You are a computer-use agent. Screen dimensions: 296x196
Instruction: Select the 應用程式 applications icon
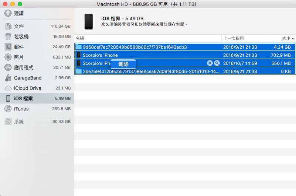[x=8, y=67]
